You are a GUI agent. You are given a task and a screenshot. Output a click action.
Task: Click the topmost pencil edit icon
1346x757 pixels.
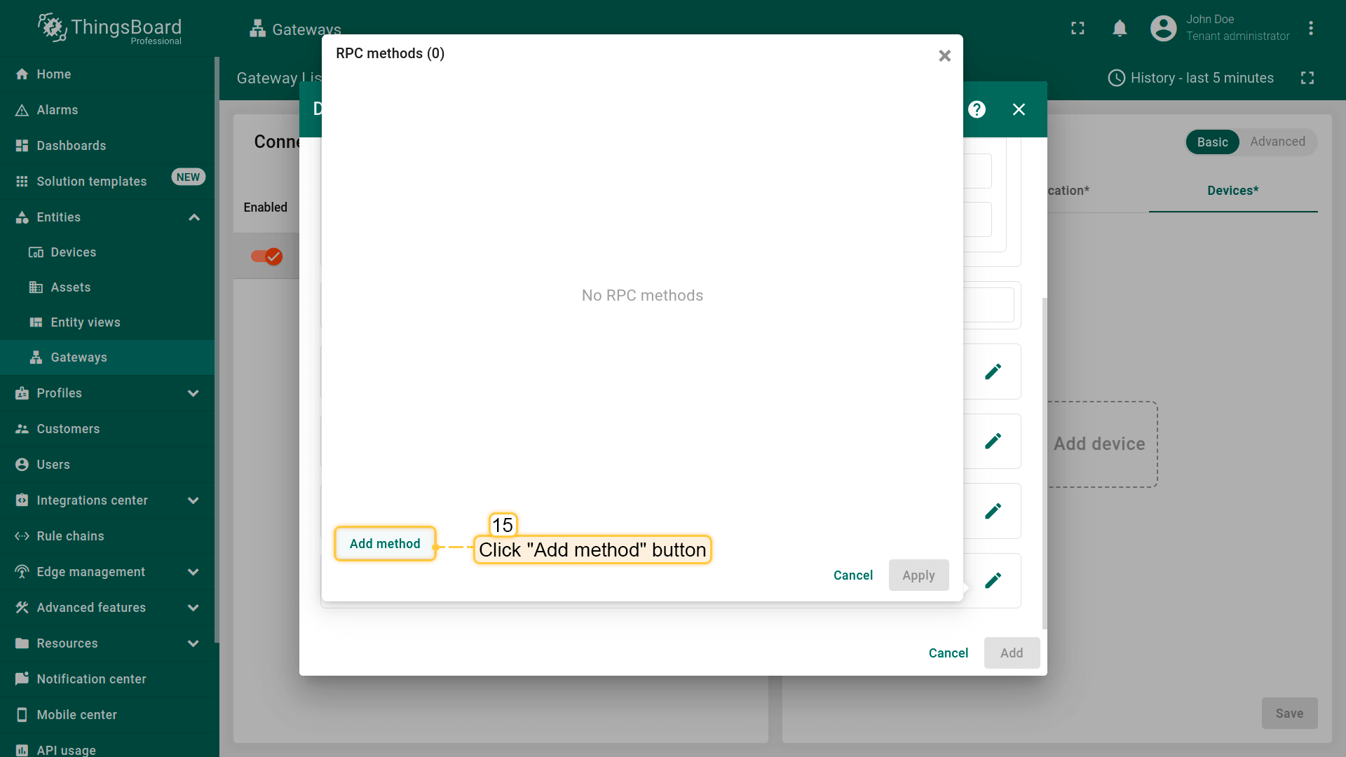click(993, 371)
